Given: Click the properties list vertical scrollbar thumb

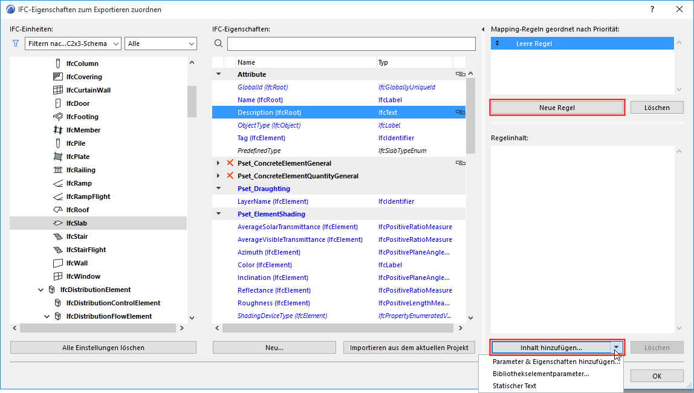Looking at the screenshot, I should pos(470,116).
